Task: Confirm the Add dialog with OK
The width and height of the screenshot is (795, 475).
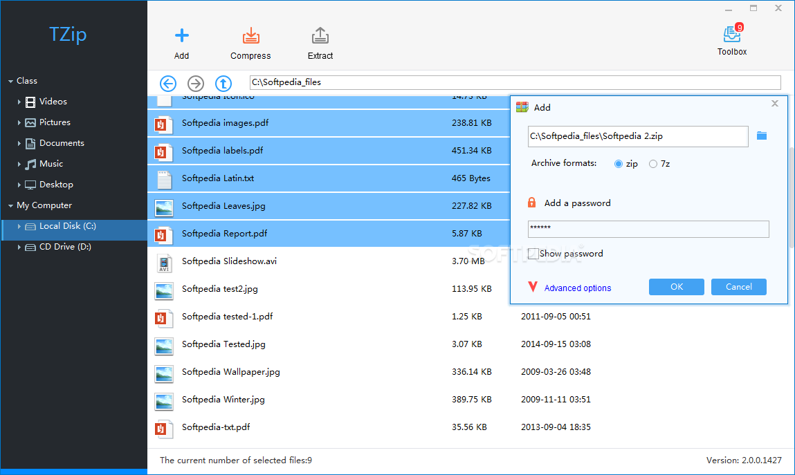Action: (677, 287)
